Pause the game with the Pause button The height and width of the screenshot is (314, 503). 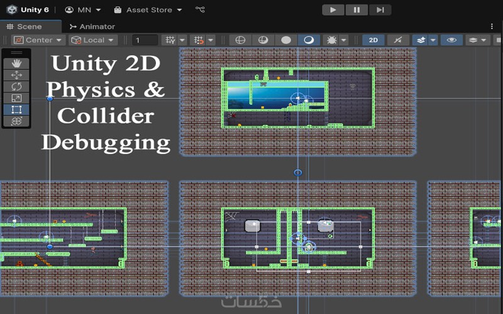[357, 10]
